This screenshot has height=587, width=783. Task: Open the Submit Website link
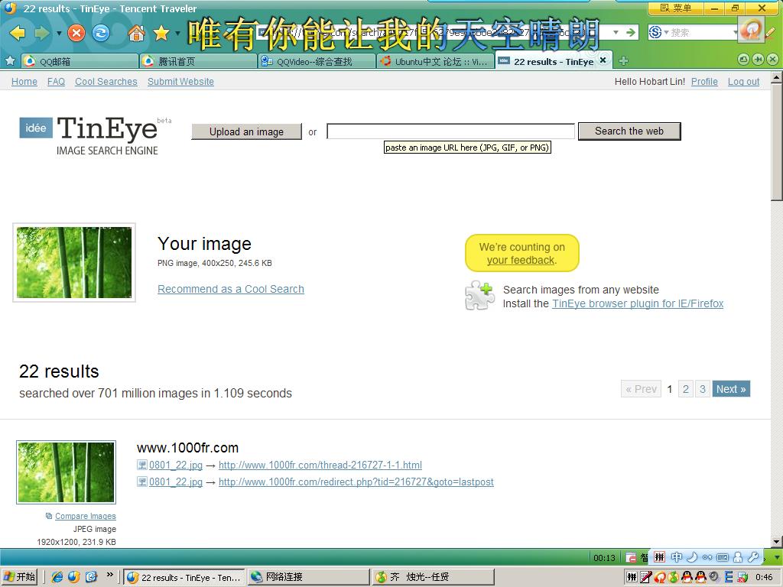tap(180, 81)
